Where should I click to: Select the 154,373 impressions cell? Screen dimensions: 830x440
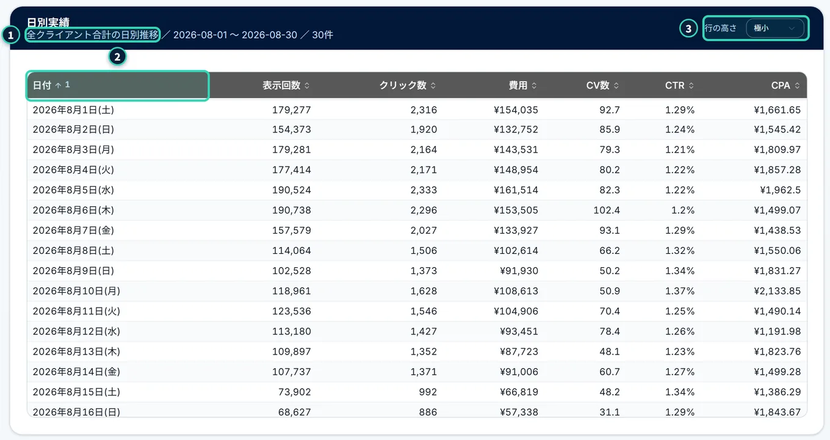click(x=292, y=130)
